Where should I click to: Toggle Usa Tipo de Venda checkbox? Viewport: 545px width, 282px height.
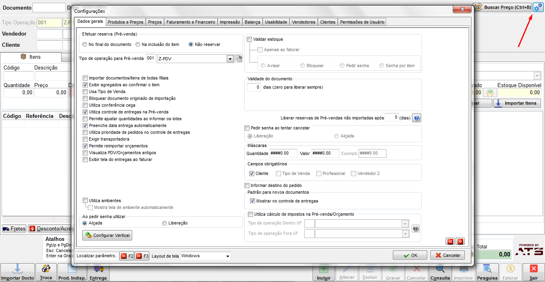[85, 92]
